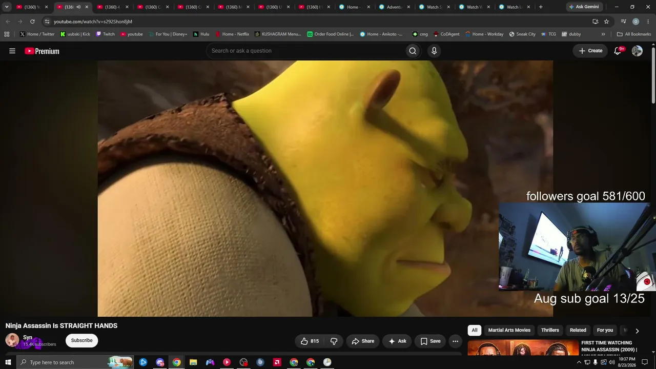The image size is (656, 369).
Task: Switch to the Home browser tab
Action: tap(355, 7)
